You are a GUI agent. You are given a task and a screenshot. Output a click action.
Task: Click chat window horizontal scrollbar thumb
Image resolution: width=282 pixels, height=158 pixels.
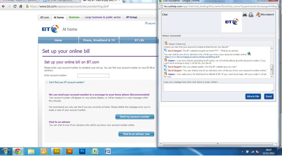coord(218,144)
